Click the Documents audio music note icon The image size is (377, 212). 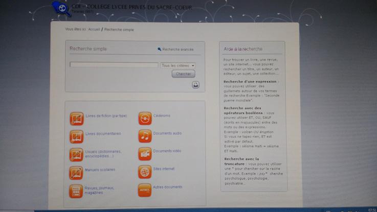[145, 136]
